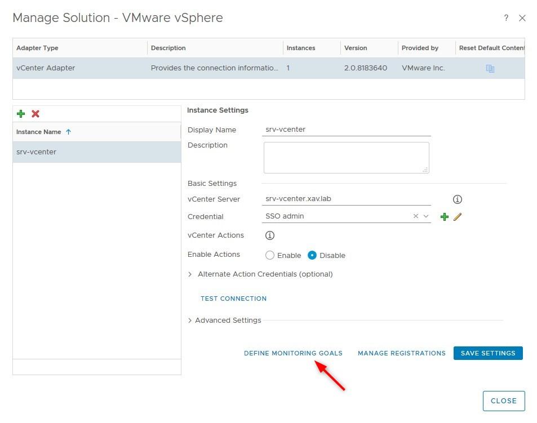Viewport: 537px width, 423px height.
Task: Open Manage Registrations
Action: click(x=401, y=353)
